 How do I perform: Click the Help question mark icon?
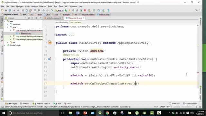108,10
